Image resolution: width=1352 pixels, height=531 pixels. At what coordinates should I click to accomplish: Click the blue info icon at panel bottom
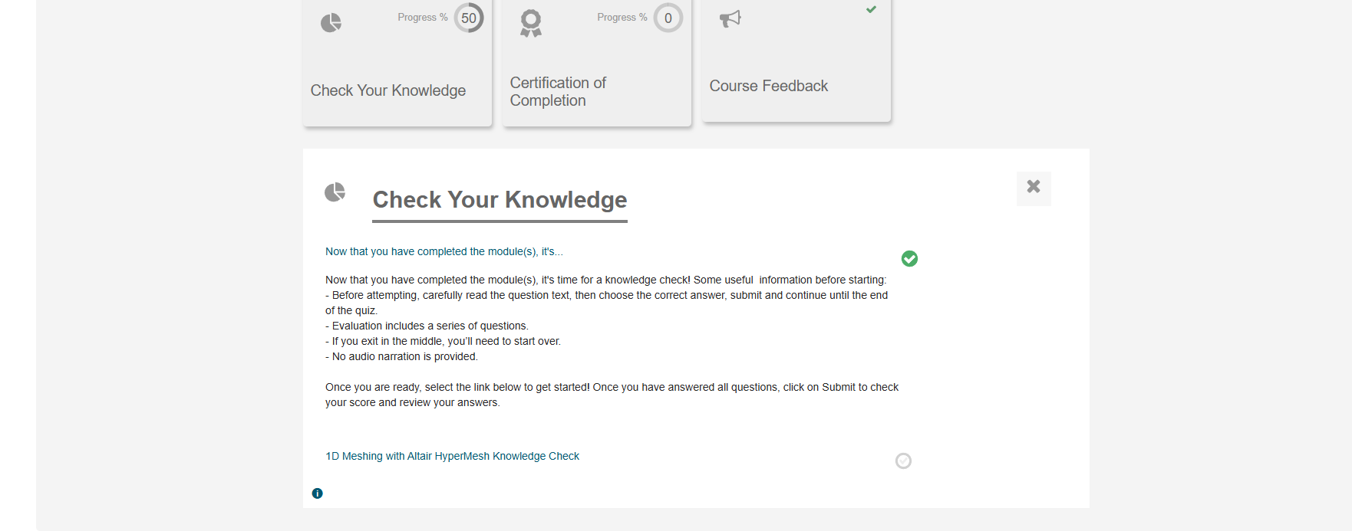coord(318,493)
